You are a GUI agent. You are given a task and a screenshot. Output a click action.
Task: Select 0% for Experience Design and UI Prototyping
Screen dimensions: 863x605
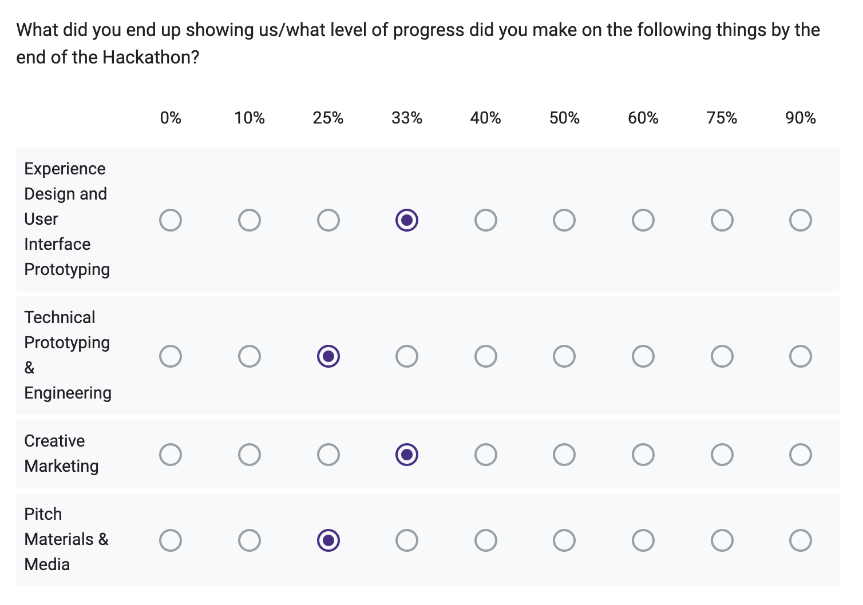tap(171, 220)
